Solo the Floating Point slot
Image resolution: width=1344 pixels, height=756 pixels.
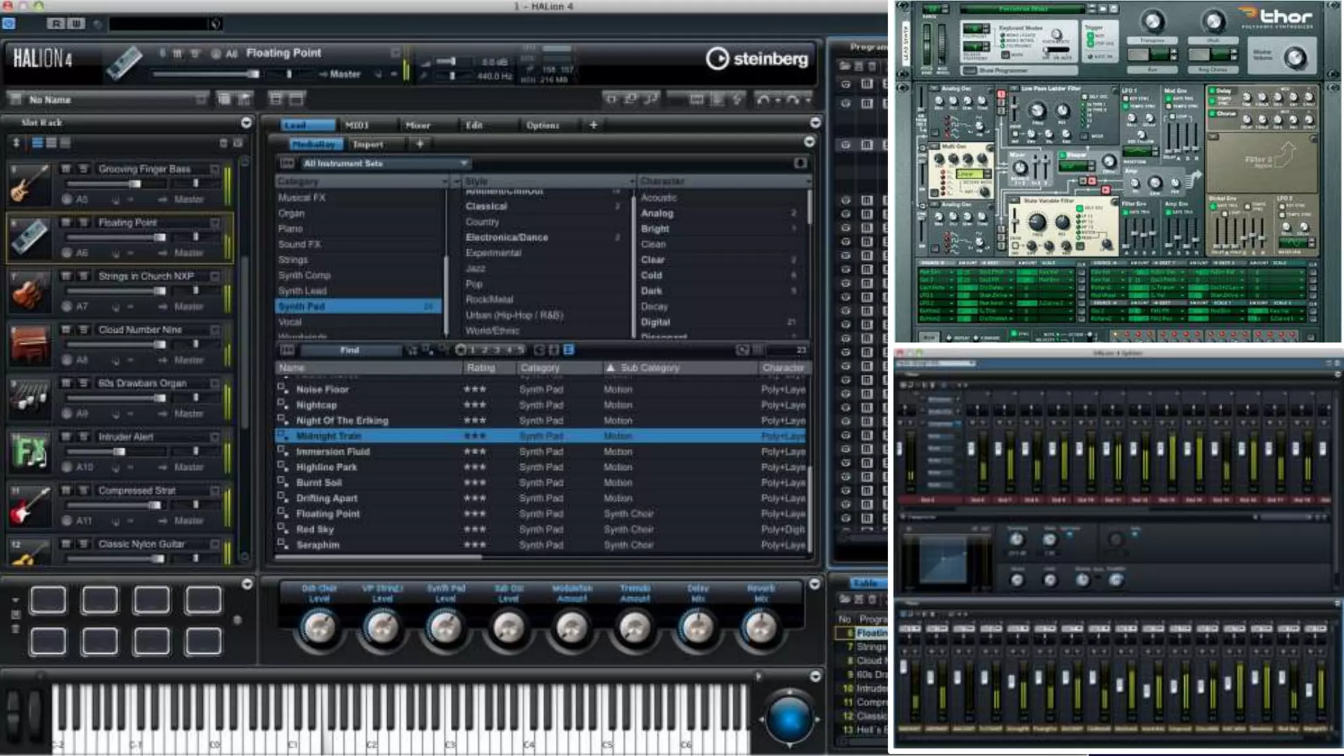point(83,222)
